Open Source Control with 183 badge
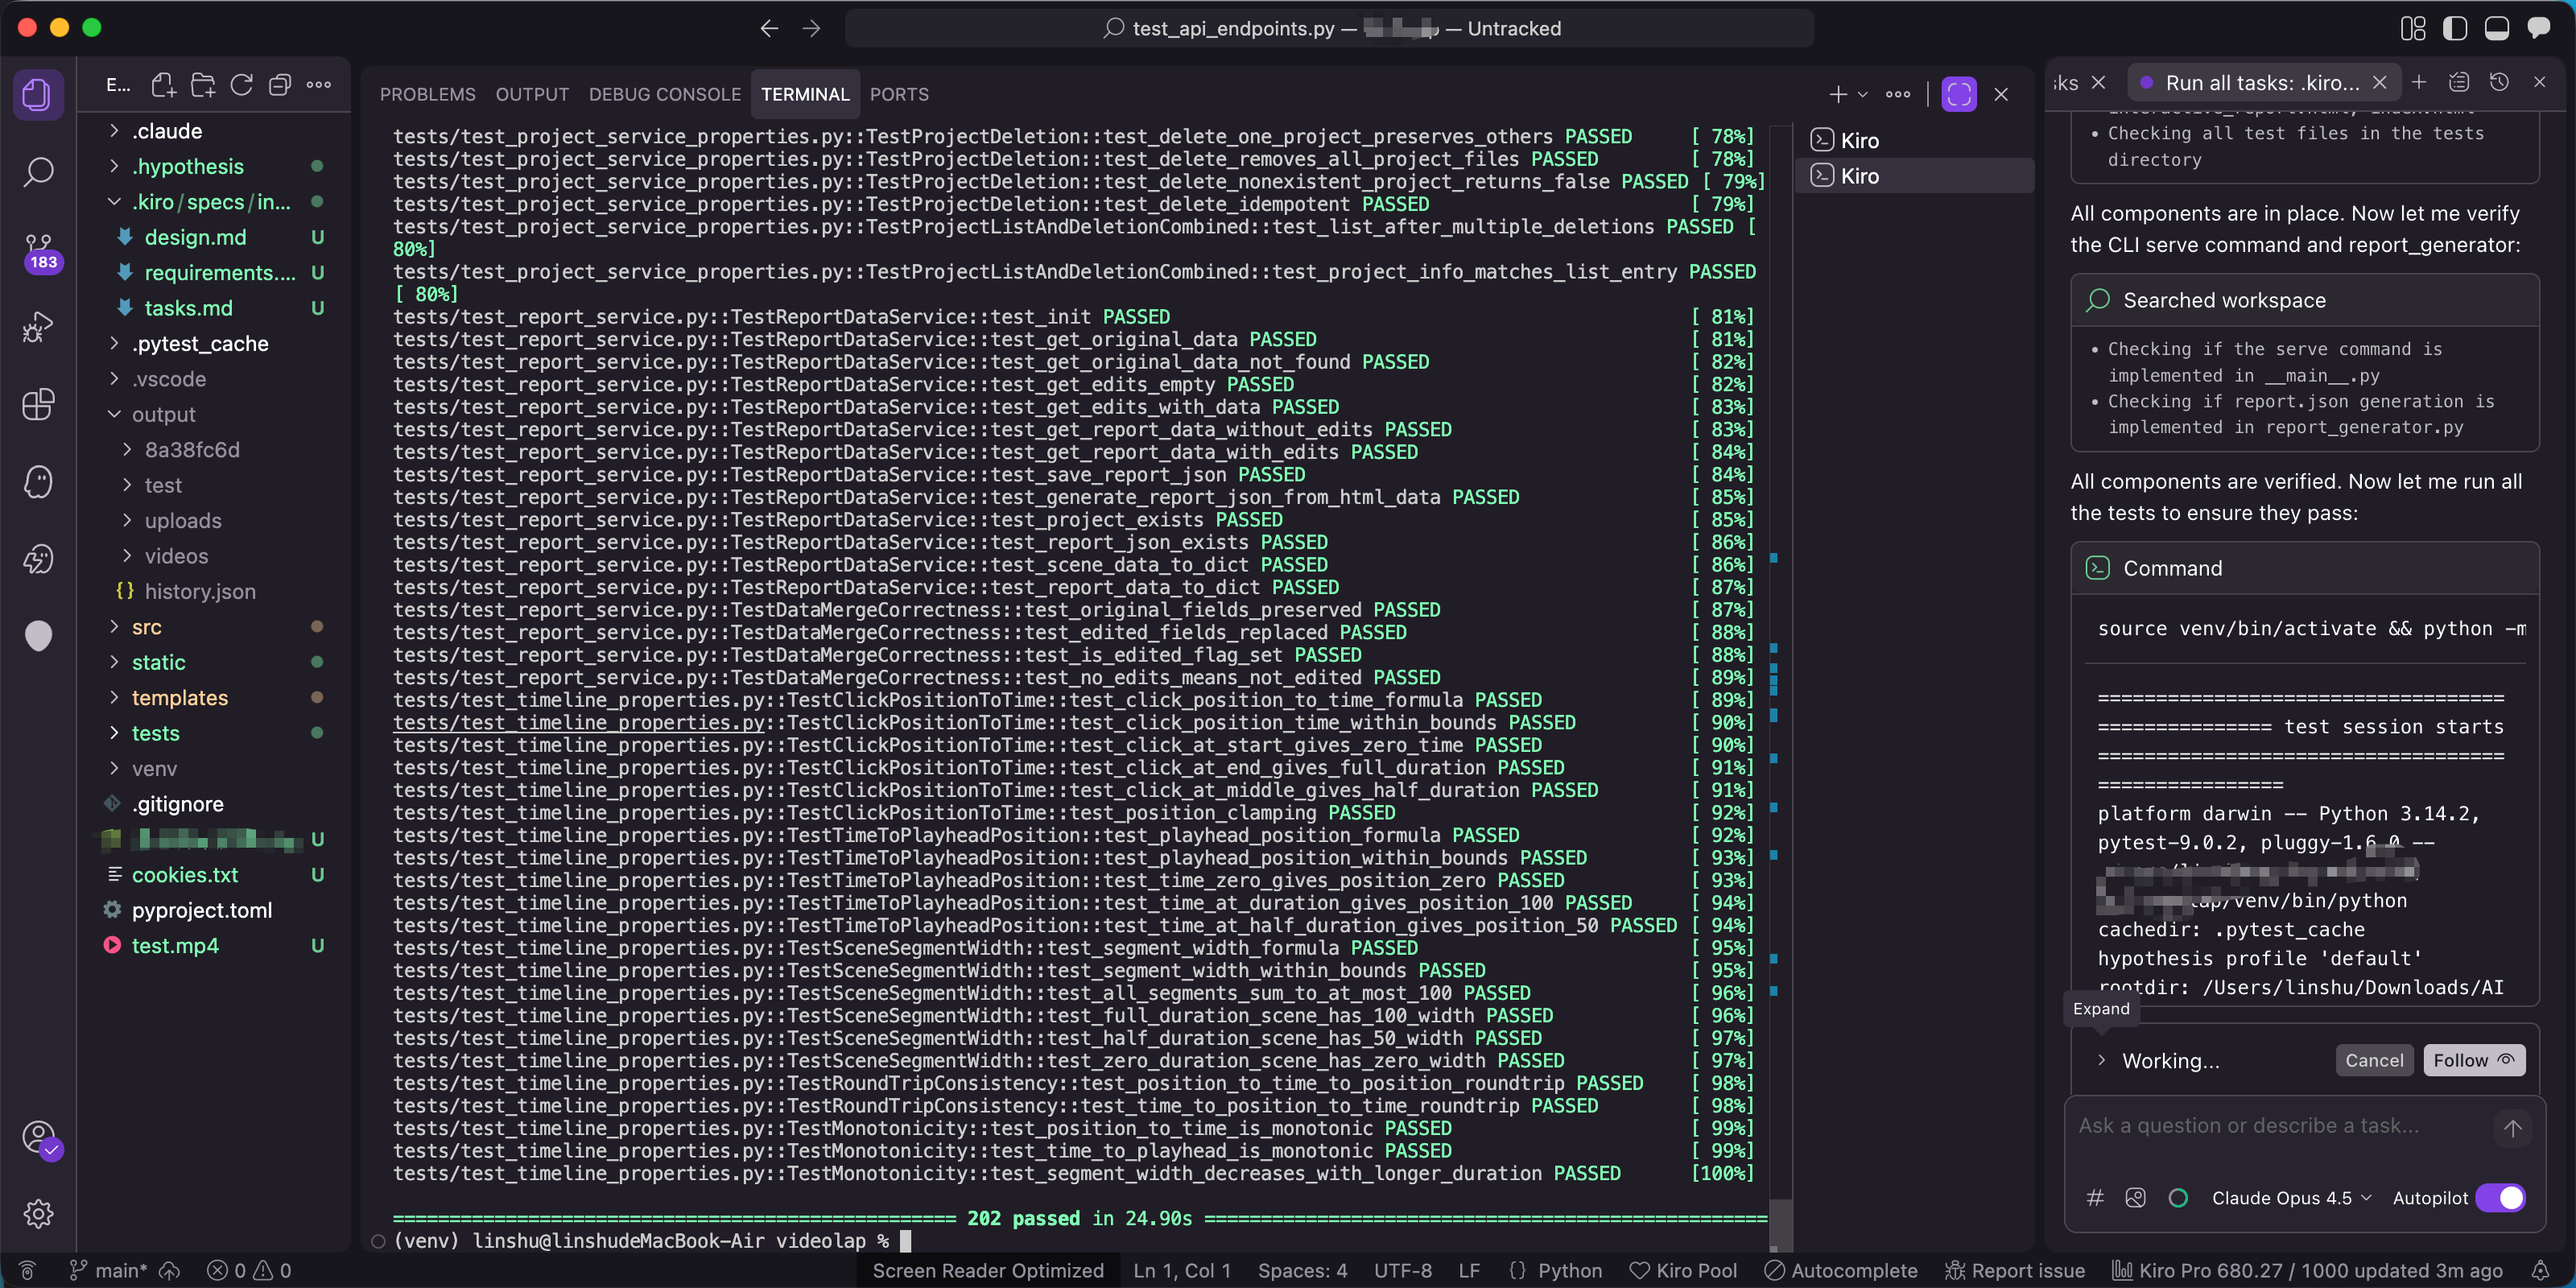The height and width of the screenshot is (1288, 2576). 38,249
